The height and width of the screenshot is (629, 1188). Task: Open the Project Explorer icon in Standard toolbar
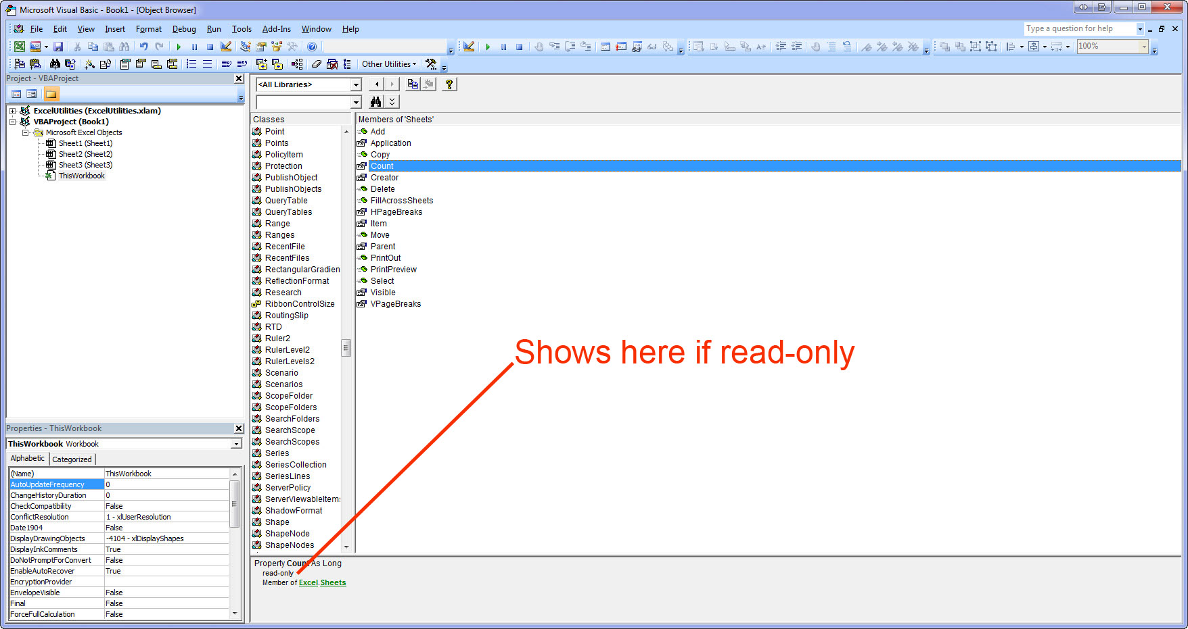tap(245, 47)
